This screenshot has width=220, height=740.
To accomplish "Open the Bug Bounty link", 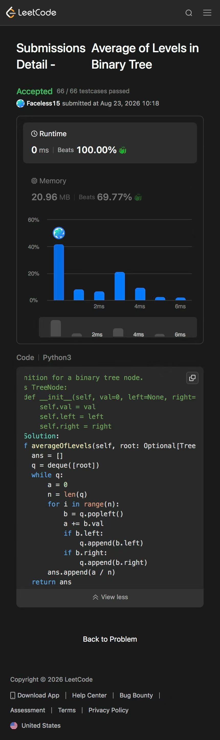I will 136,695.
